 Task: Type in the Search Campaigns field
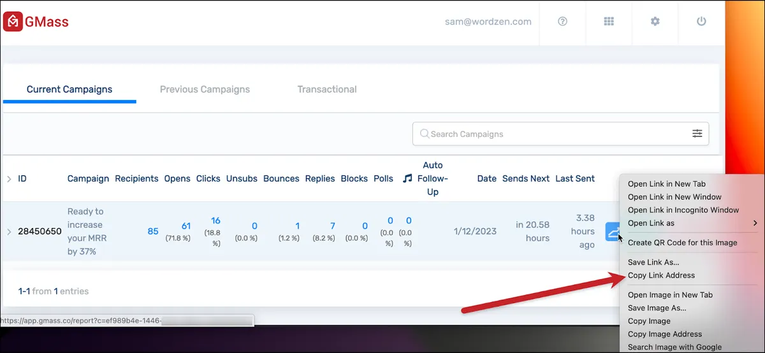(x=560, y=134)
